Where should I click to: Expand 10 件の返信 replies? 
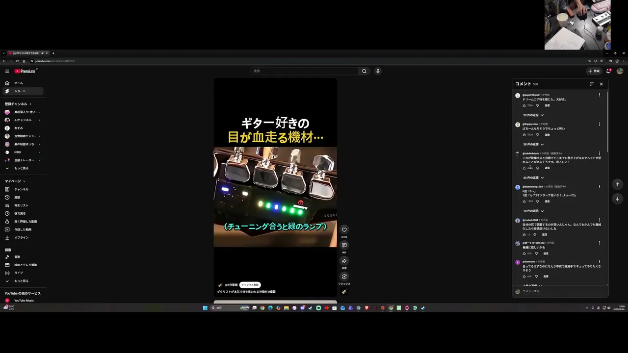(533, 211)
